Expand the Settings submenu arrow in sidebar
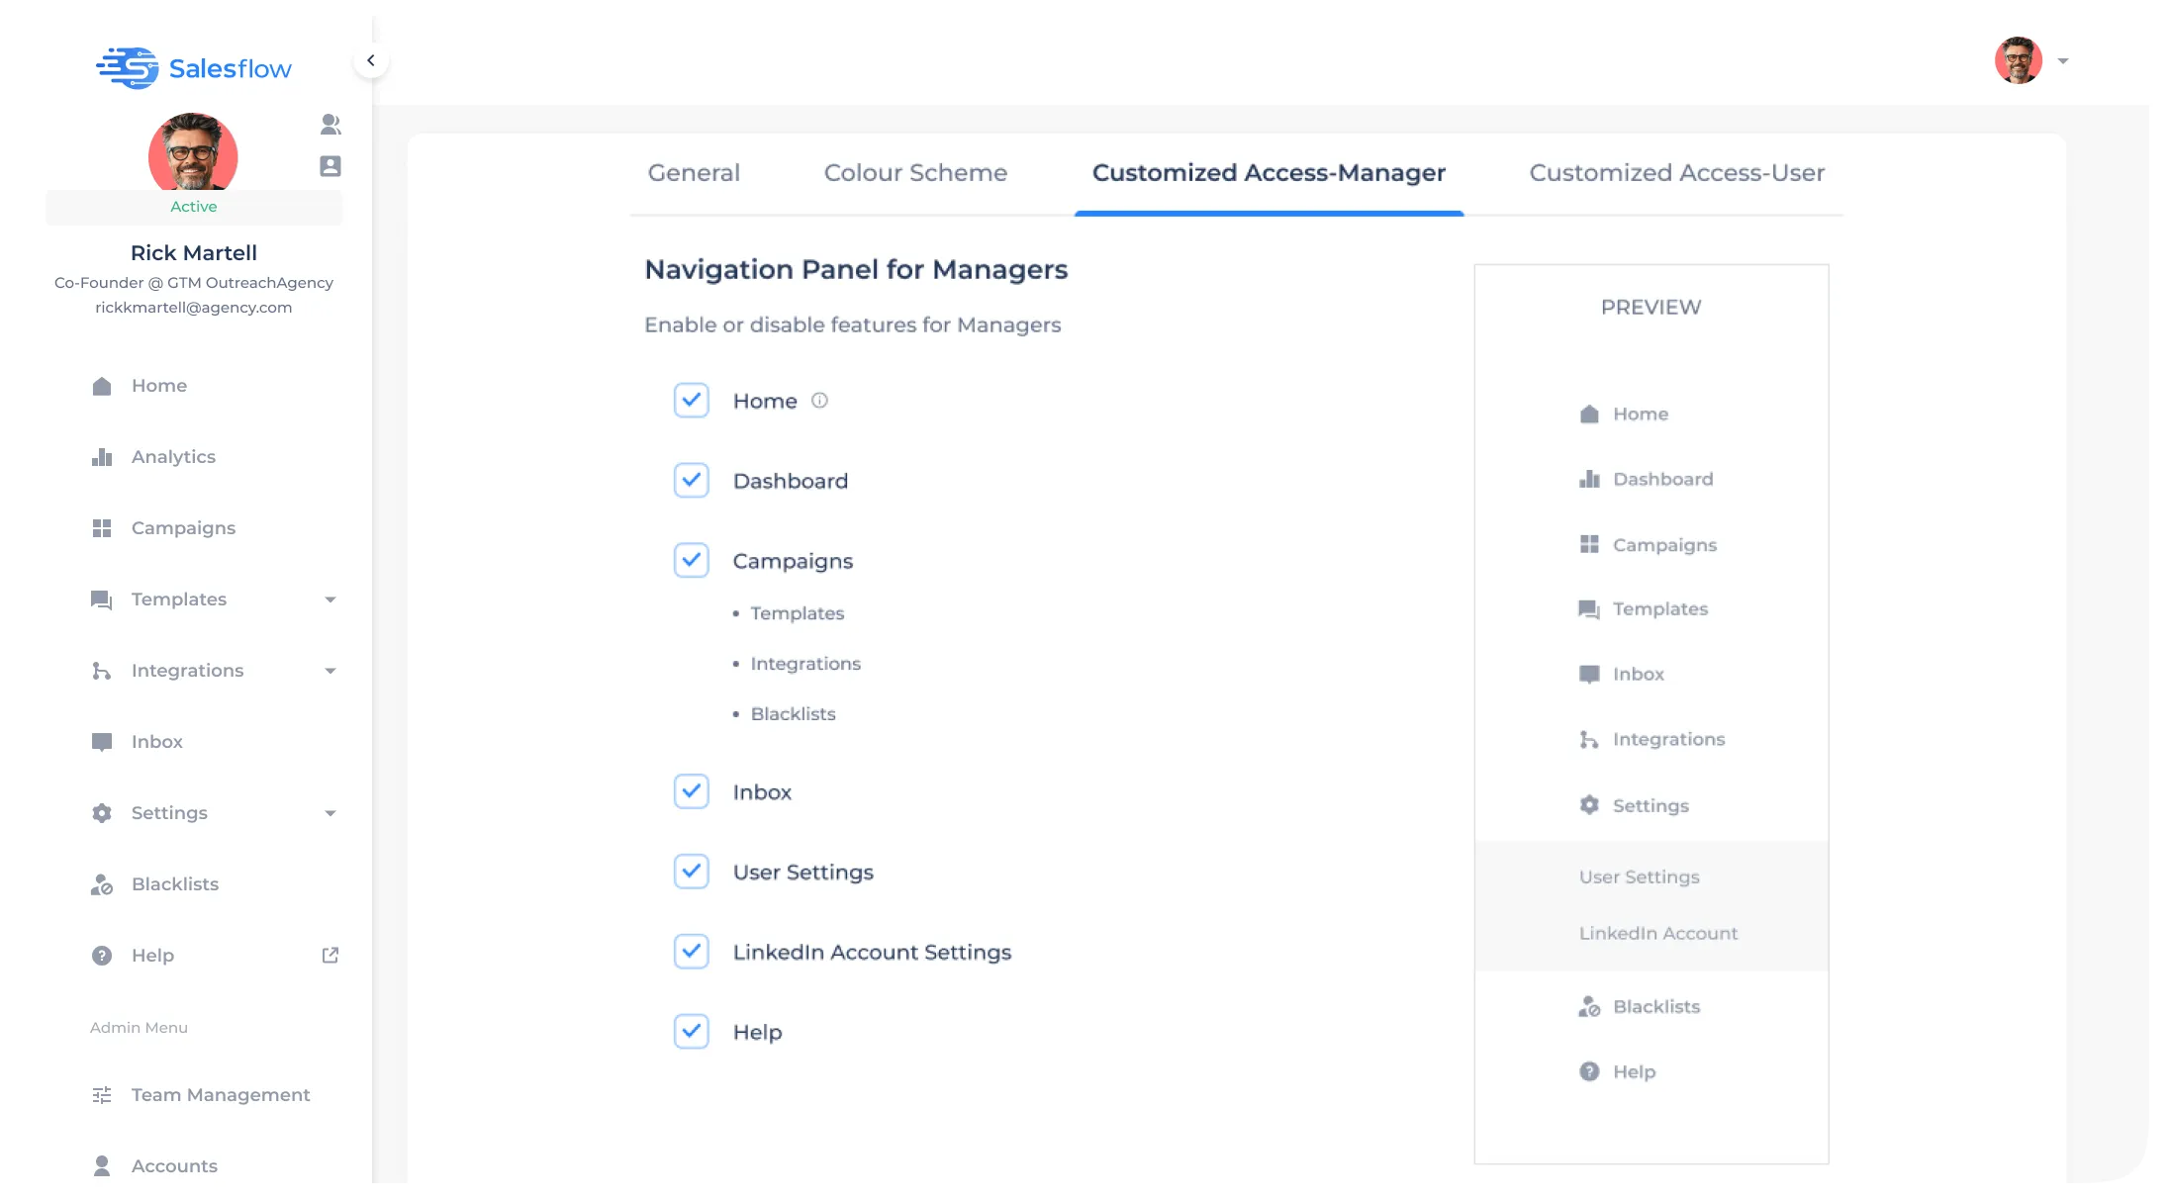 [330, 813]
